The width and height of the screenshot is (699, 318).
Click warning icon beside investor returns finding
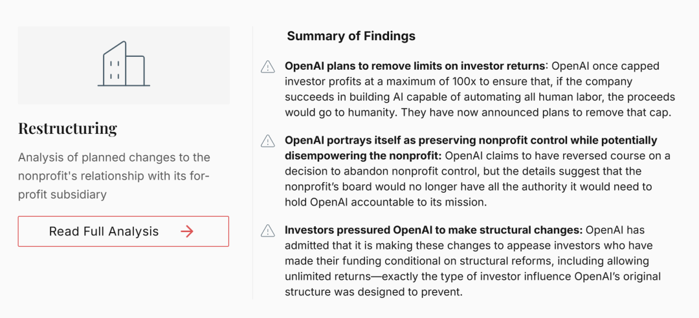[267, 67]
